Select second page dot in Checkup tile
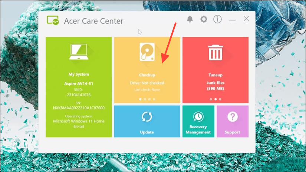The height and width of the screenshot is (172, 306). click(x=145, y=99)
